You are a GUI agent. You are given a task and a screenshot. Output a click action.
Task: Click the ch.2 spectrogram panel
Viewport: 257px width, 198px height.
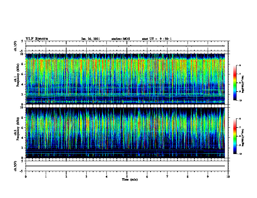[125, 133]
